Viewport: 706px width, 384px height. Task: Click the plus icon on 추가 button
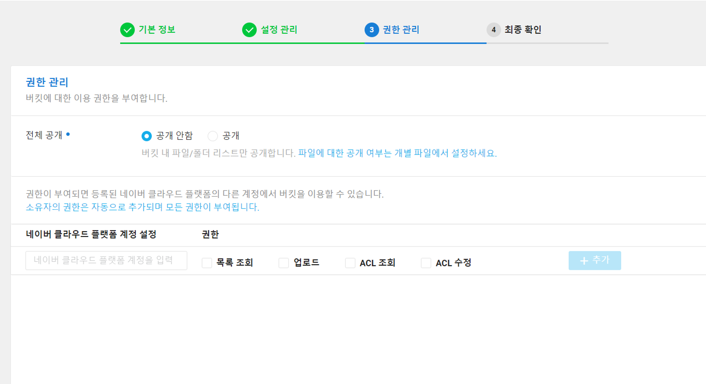click(x=584, y=261)
